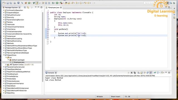Run the program with green Run icon

[x=57, y=3]
